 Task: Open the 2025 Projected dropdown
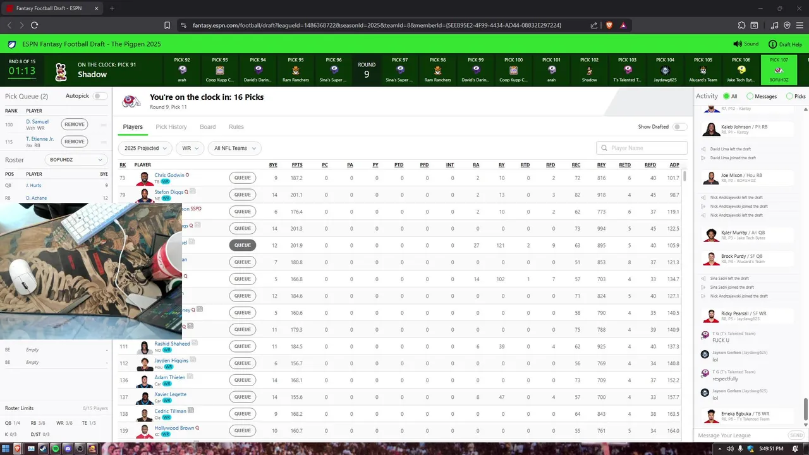[x=145, y=148]
